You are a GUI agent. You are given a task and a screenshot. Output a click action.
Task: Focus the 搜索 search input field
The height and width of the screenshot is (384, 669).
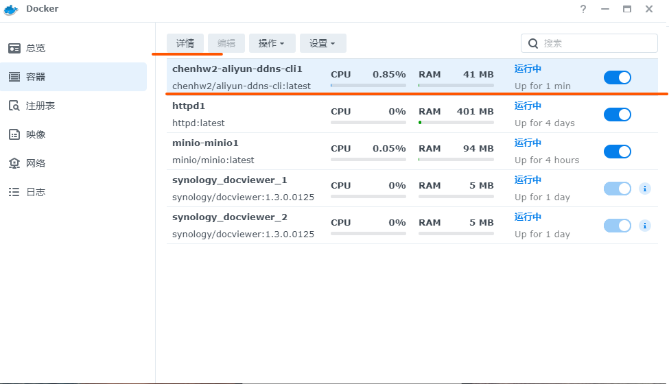coord(589,43)
